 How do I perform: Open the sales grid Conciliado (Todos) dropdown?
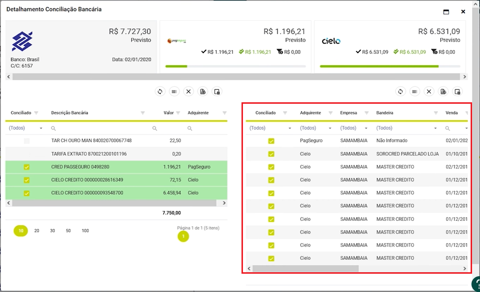point(290,128)
